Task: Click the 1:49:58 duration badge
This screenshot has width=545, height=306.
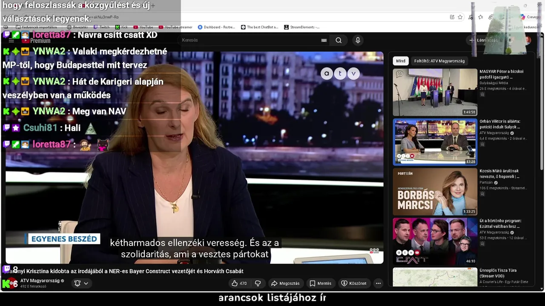Action: (x=469, y=112)
